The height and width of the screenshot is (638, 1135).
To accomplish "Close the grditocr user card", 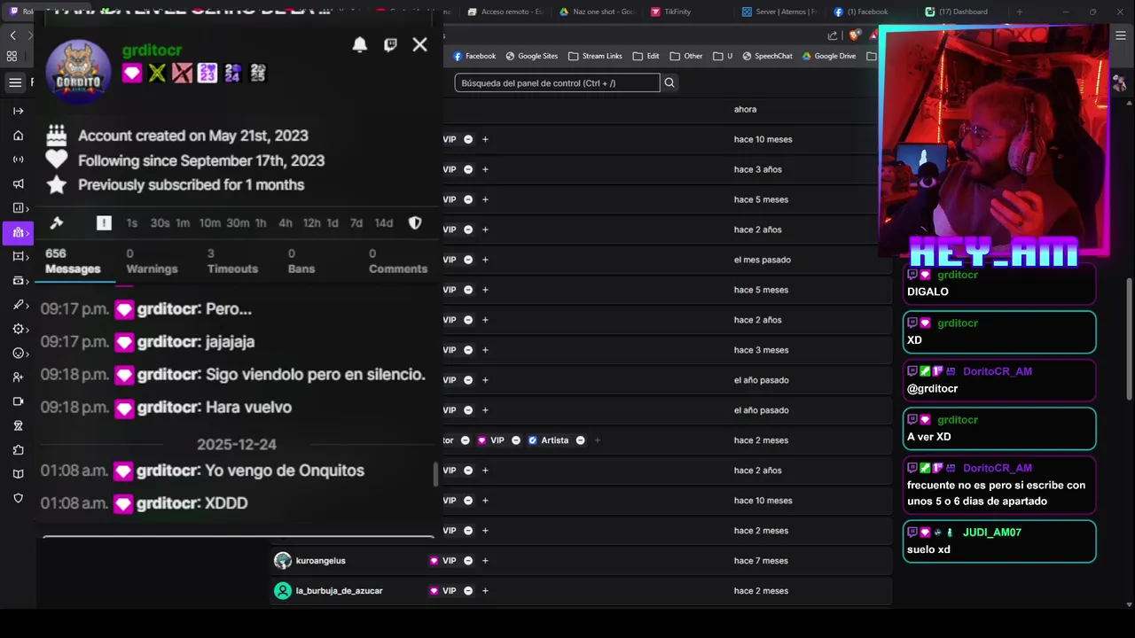I will (420, 44).
